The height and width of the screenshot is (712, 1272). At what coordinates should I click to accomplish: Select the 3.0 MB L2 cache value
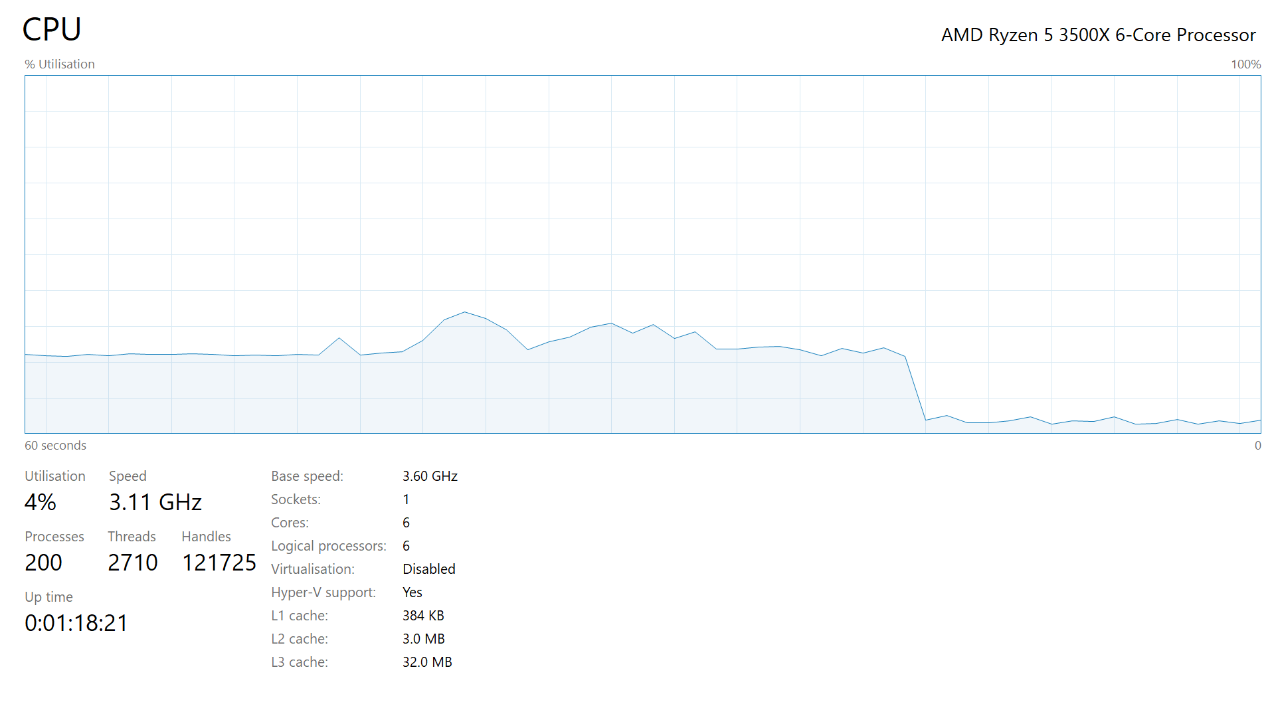coord(424,639)
